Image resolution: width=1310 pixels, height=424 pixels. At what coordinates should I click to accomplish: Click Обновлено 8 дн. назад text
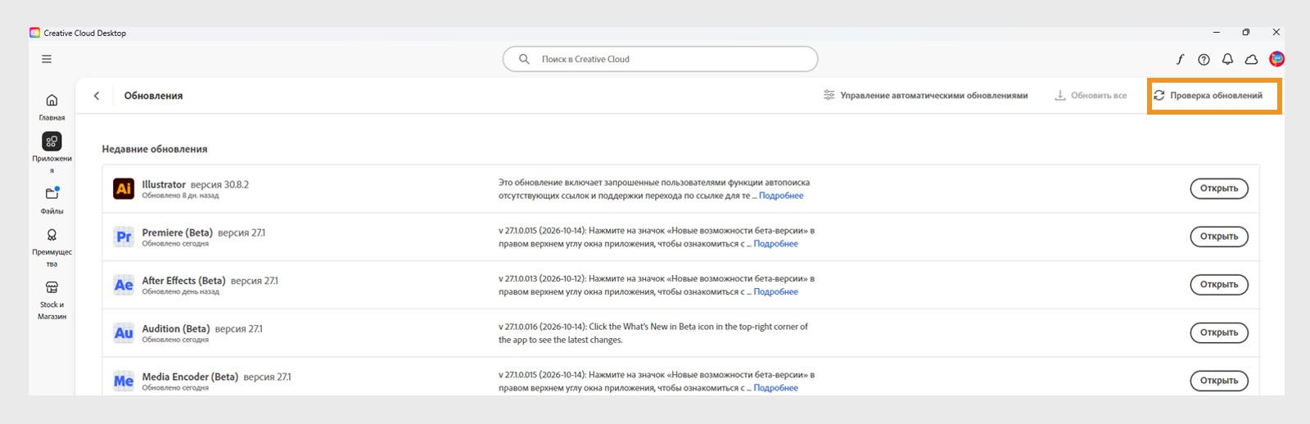tap(180, 196)
